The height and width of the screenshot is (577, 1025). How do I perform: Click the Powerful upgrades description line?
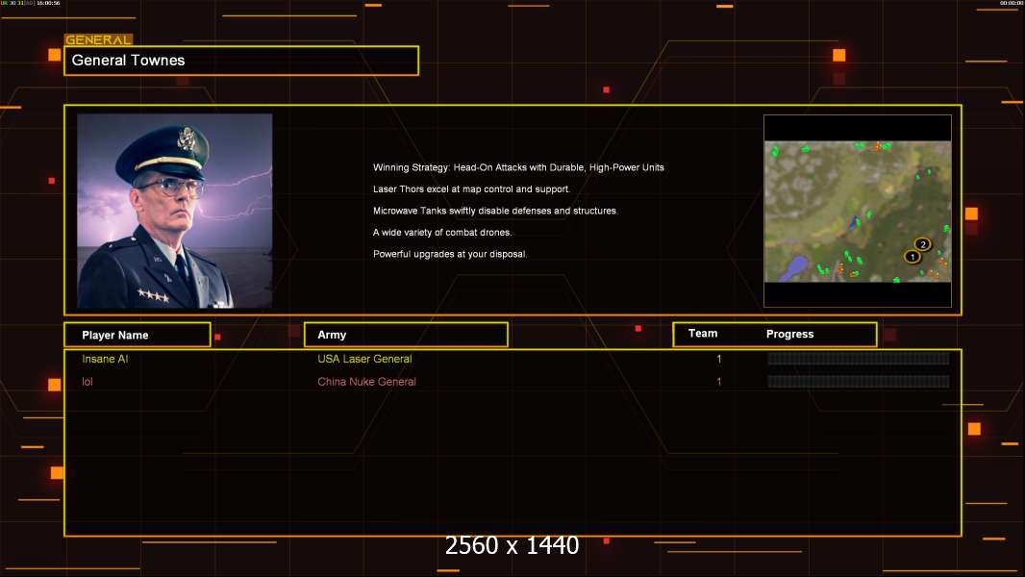tap(450, 254)
